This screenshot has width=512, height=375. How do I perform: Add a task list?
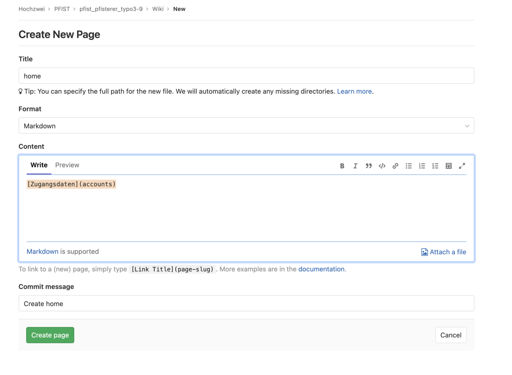tap(435, 166)
